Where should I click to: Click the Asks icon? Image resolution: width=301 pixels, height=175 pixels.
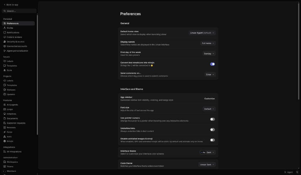[x=5, y=137]
